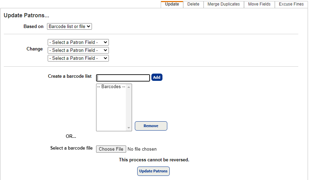Open the first Select a Patron Field dropdown
The width and height of the screenshot is (309, 180).
pos(78,42)
